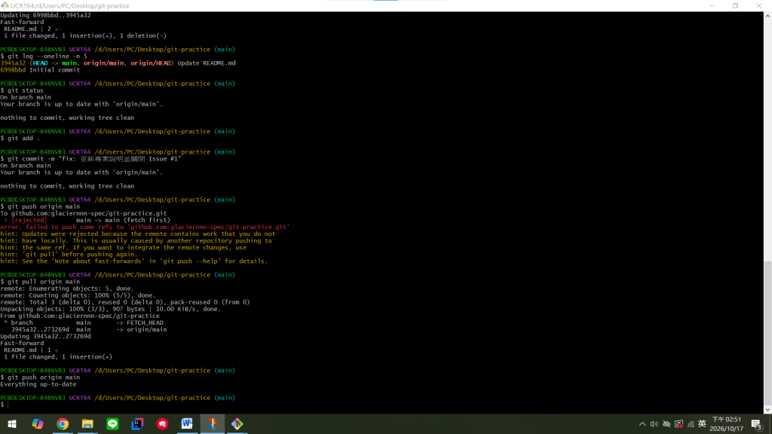Open IntelliJ IDEA from the taskbar
The height and width of the screenshot is (434, 772).
pyautogui.click(x=137, y=423)
